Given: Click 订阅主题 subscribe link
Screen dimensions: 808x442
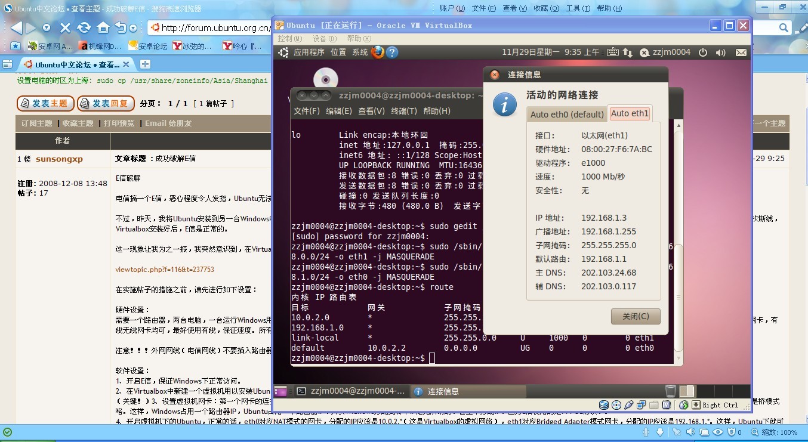Looking at the screenshot, I should tap(37, 123).
